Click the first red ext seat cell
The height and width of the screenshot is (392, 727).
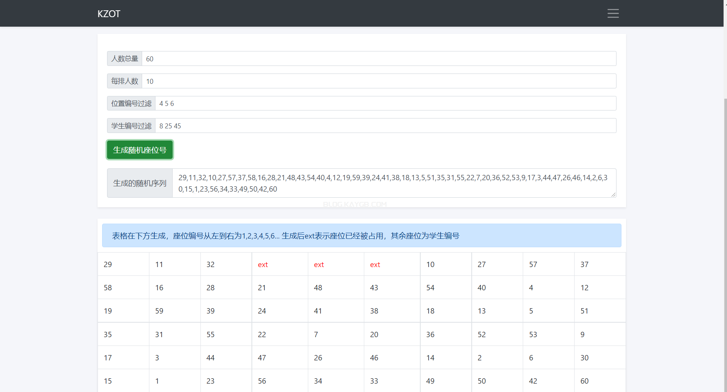point(263,264)
